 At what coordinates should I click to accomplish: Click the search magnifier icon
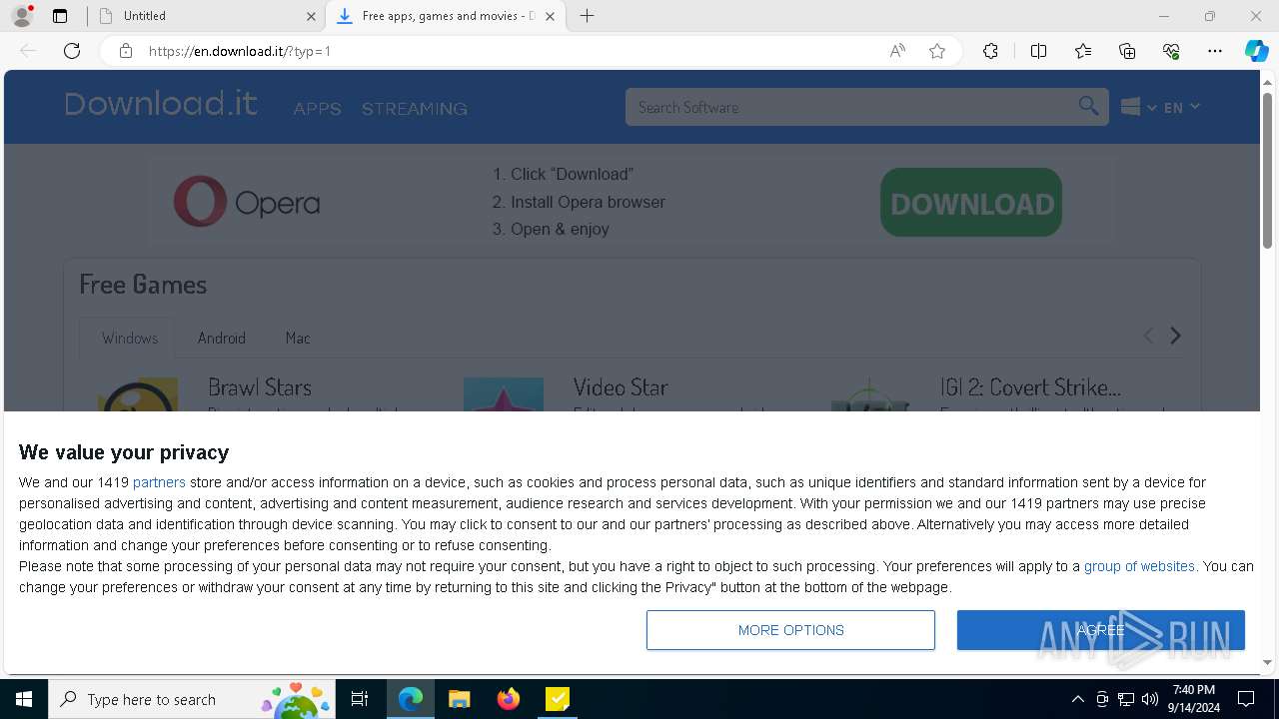click(x=1088, y=106)
